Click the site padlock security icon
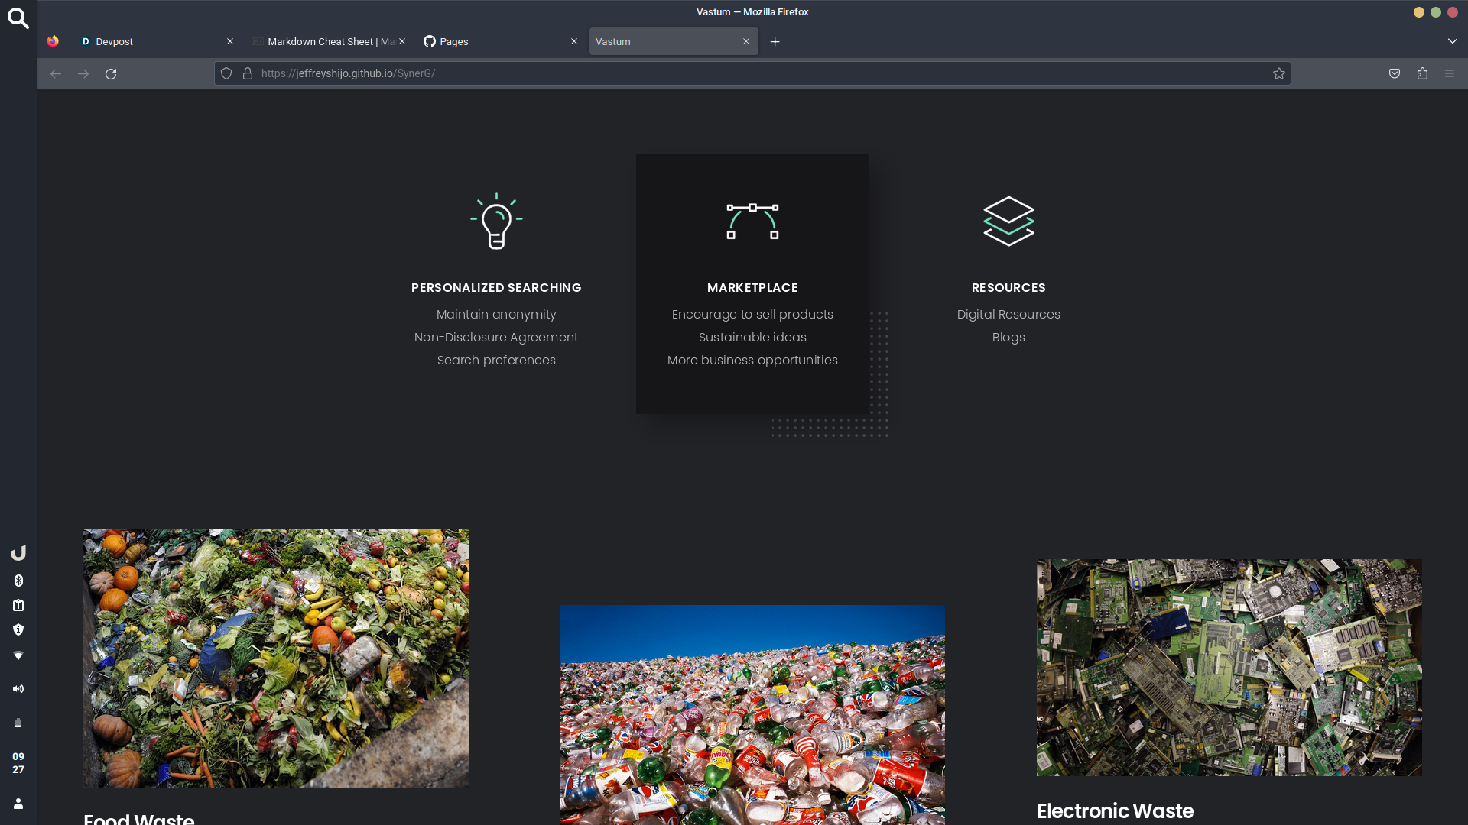The width and height of the screenshot is (1468, 825). pyautogui.click(x=248, y=73)
